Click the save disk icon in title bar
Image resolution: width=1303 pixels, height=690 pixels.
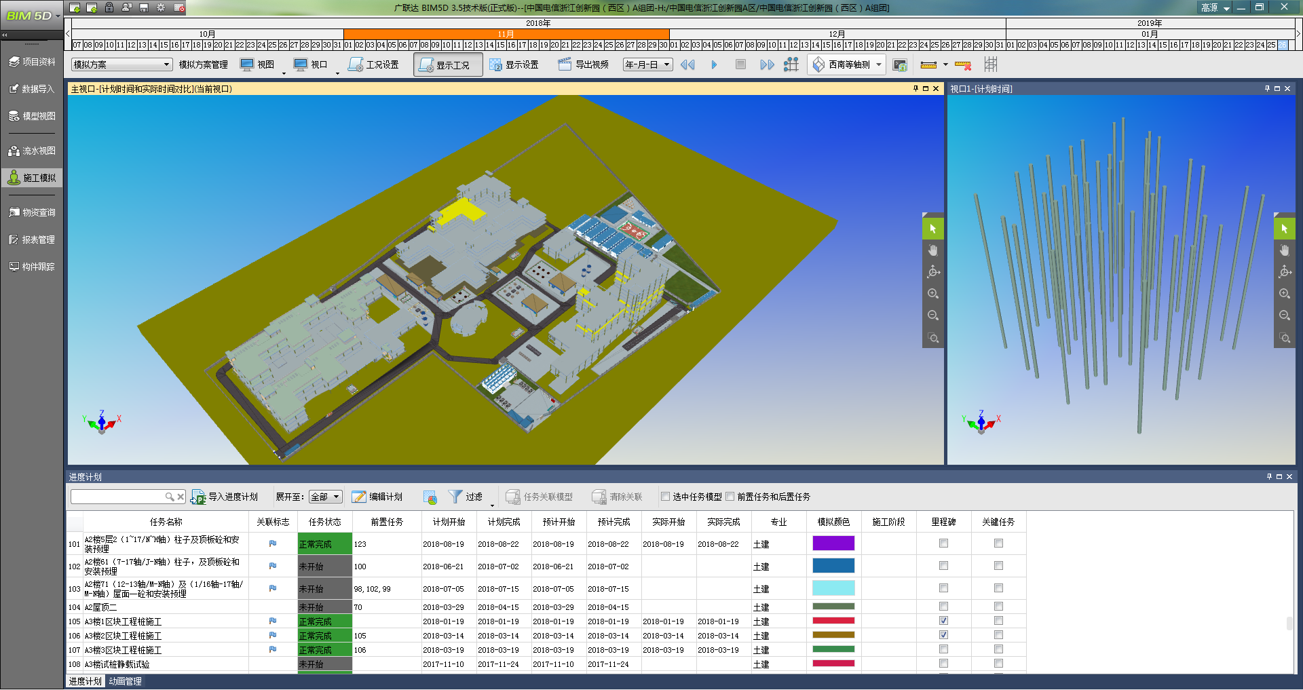coord(144,7)
